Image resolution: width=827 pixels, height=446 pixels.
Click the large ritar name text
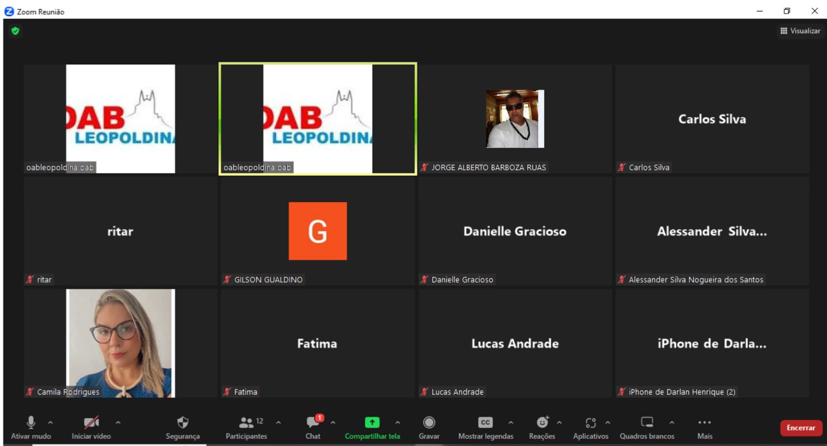pos(120,231)
